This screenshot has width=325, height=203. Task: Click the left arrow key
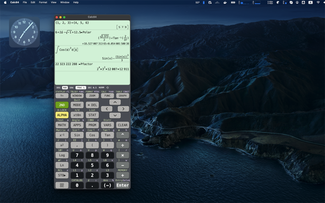107,109
